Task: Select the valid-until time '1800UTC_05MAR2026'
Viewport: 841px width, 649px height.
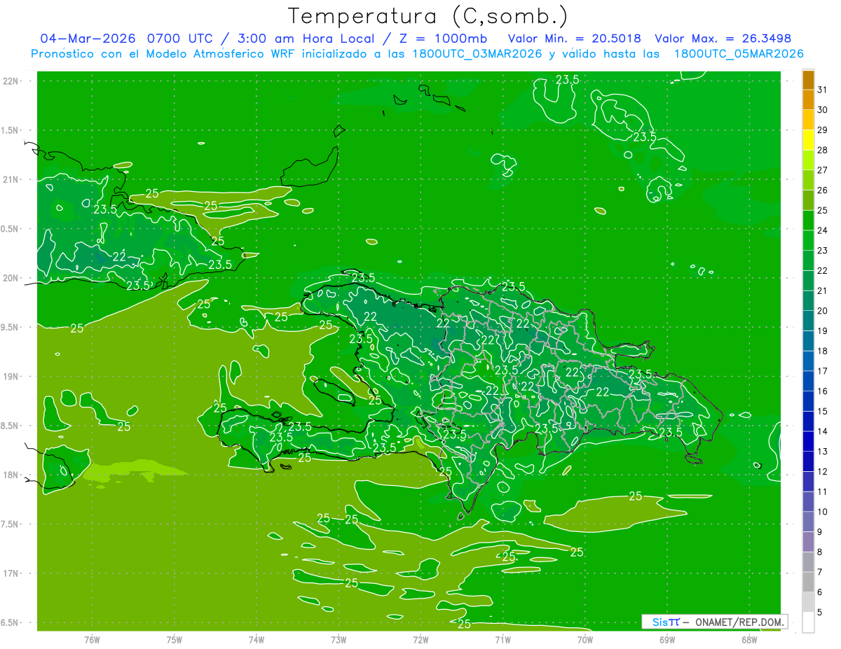Action: pyautogui.click(x=738, y=54)
